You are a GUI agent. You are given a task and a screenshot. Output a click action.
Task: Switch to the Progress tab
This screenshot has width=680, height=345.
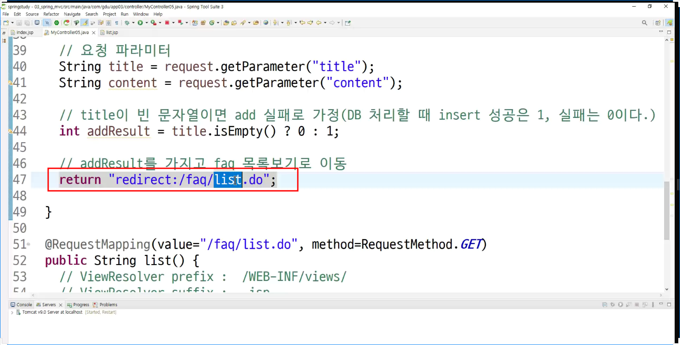coord(78,305)
